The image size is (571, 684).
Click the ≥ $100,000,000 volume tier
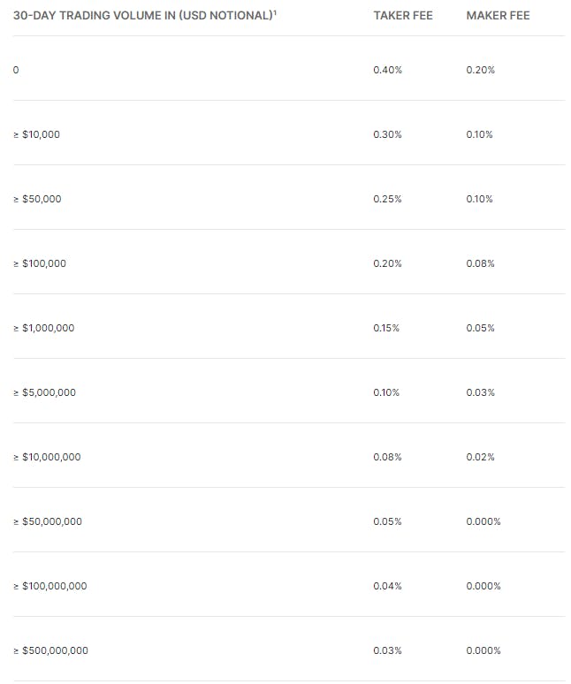point(50,586)
